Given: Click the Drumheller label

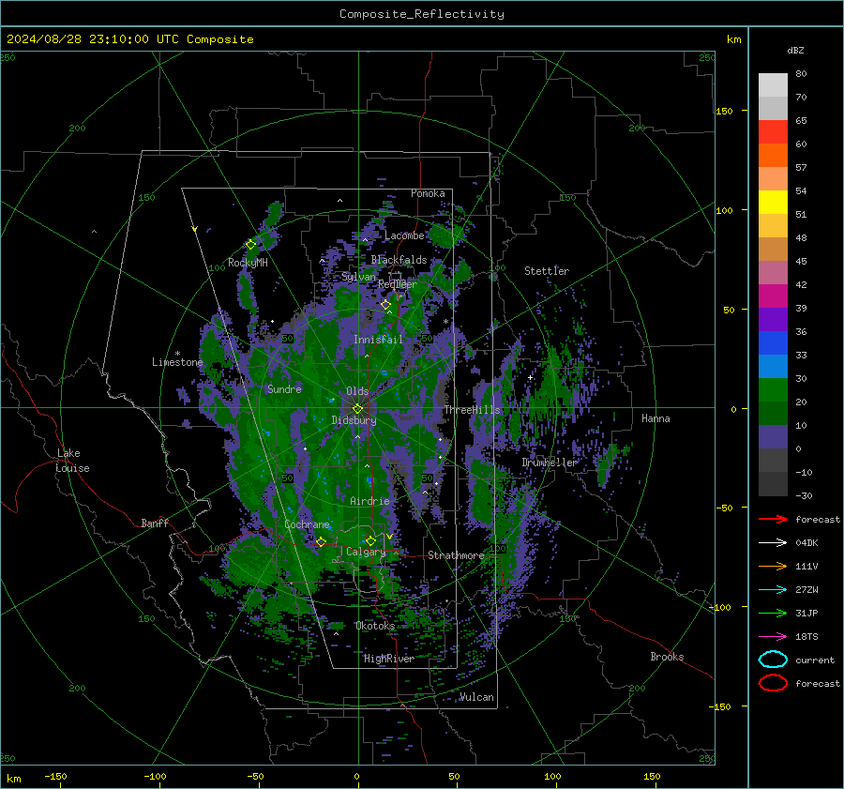Looking at the screenshot, I should (549, 463).
